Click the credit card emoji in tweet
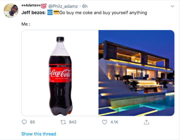The width and height of the screenshot is (181, 140). coord(56,12)
